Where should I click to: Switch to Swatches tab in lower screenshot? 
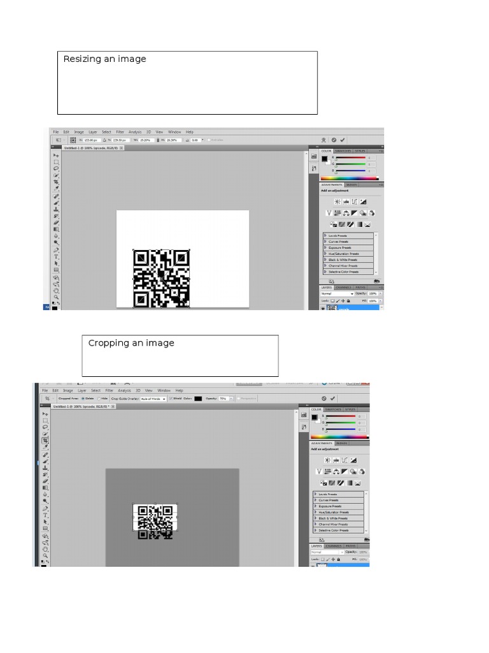pyautogui.click(x=333, y=409)
